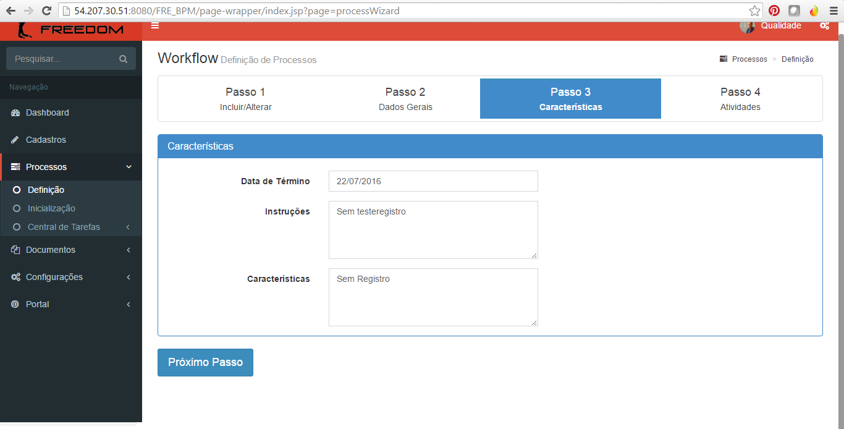Open the Chrome hamburger menu
The image size is (844, 429).
point(833,11)
